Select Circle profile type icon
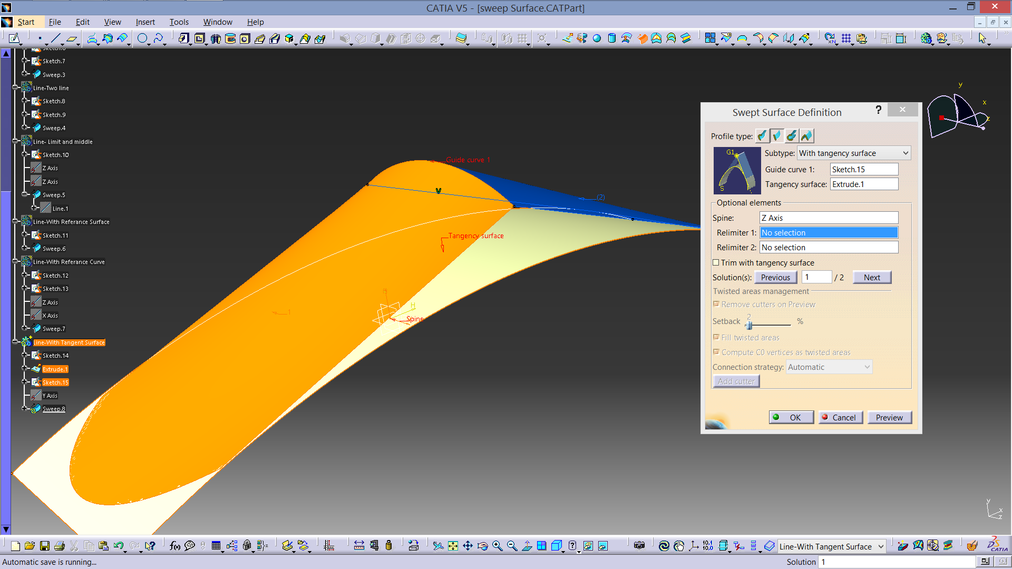Viewport: 1012px width, 569px height. [791, 136]
